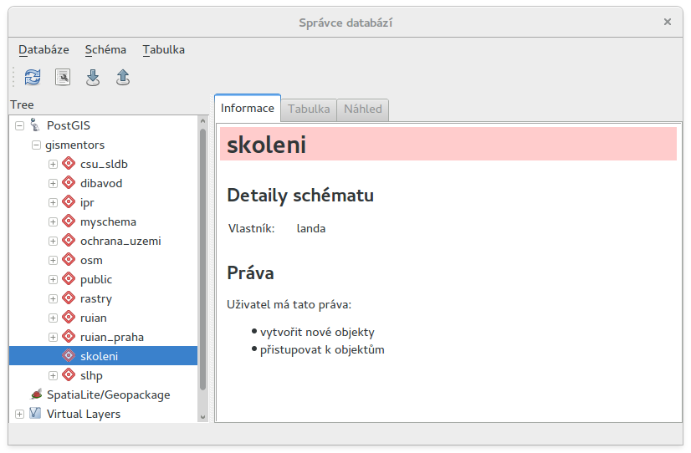The height and width of the screenshot is (453, 691).
Task: Click the SpatiaLite/Geopackage feather icon
Action: (36, 394)
